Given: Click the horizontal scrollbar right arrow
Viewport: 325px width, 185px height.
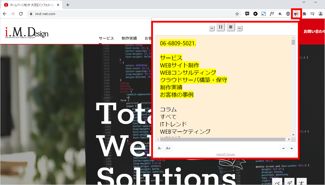Looking at the screenshot, I should [289, 139].
